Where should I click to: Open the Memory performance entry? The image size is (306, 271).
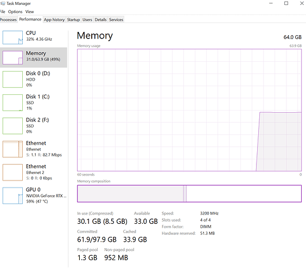(x=34, y=57)
